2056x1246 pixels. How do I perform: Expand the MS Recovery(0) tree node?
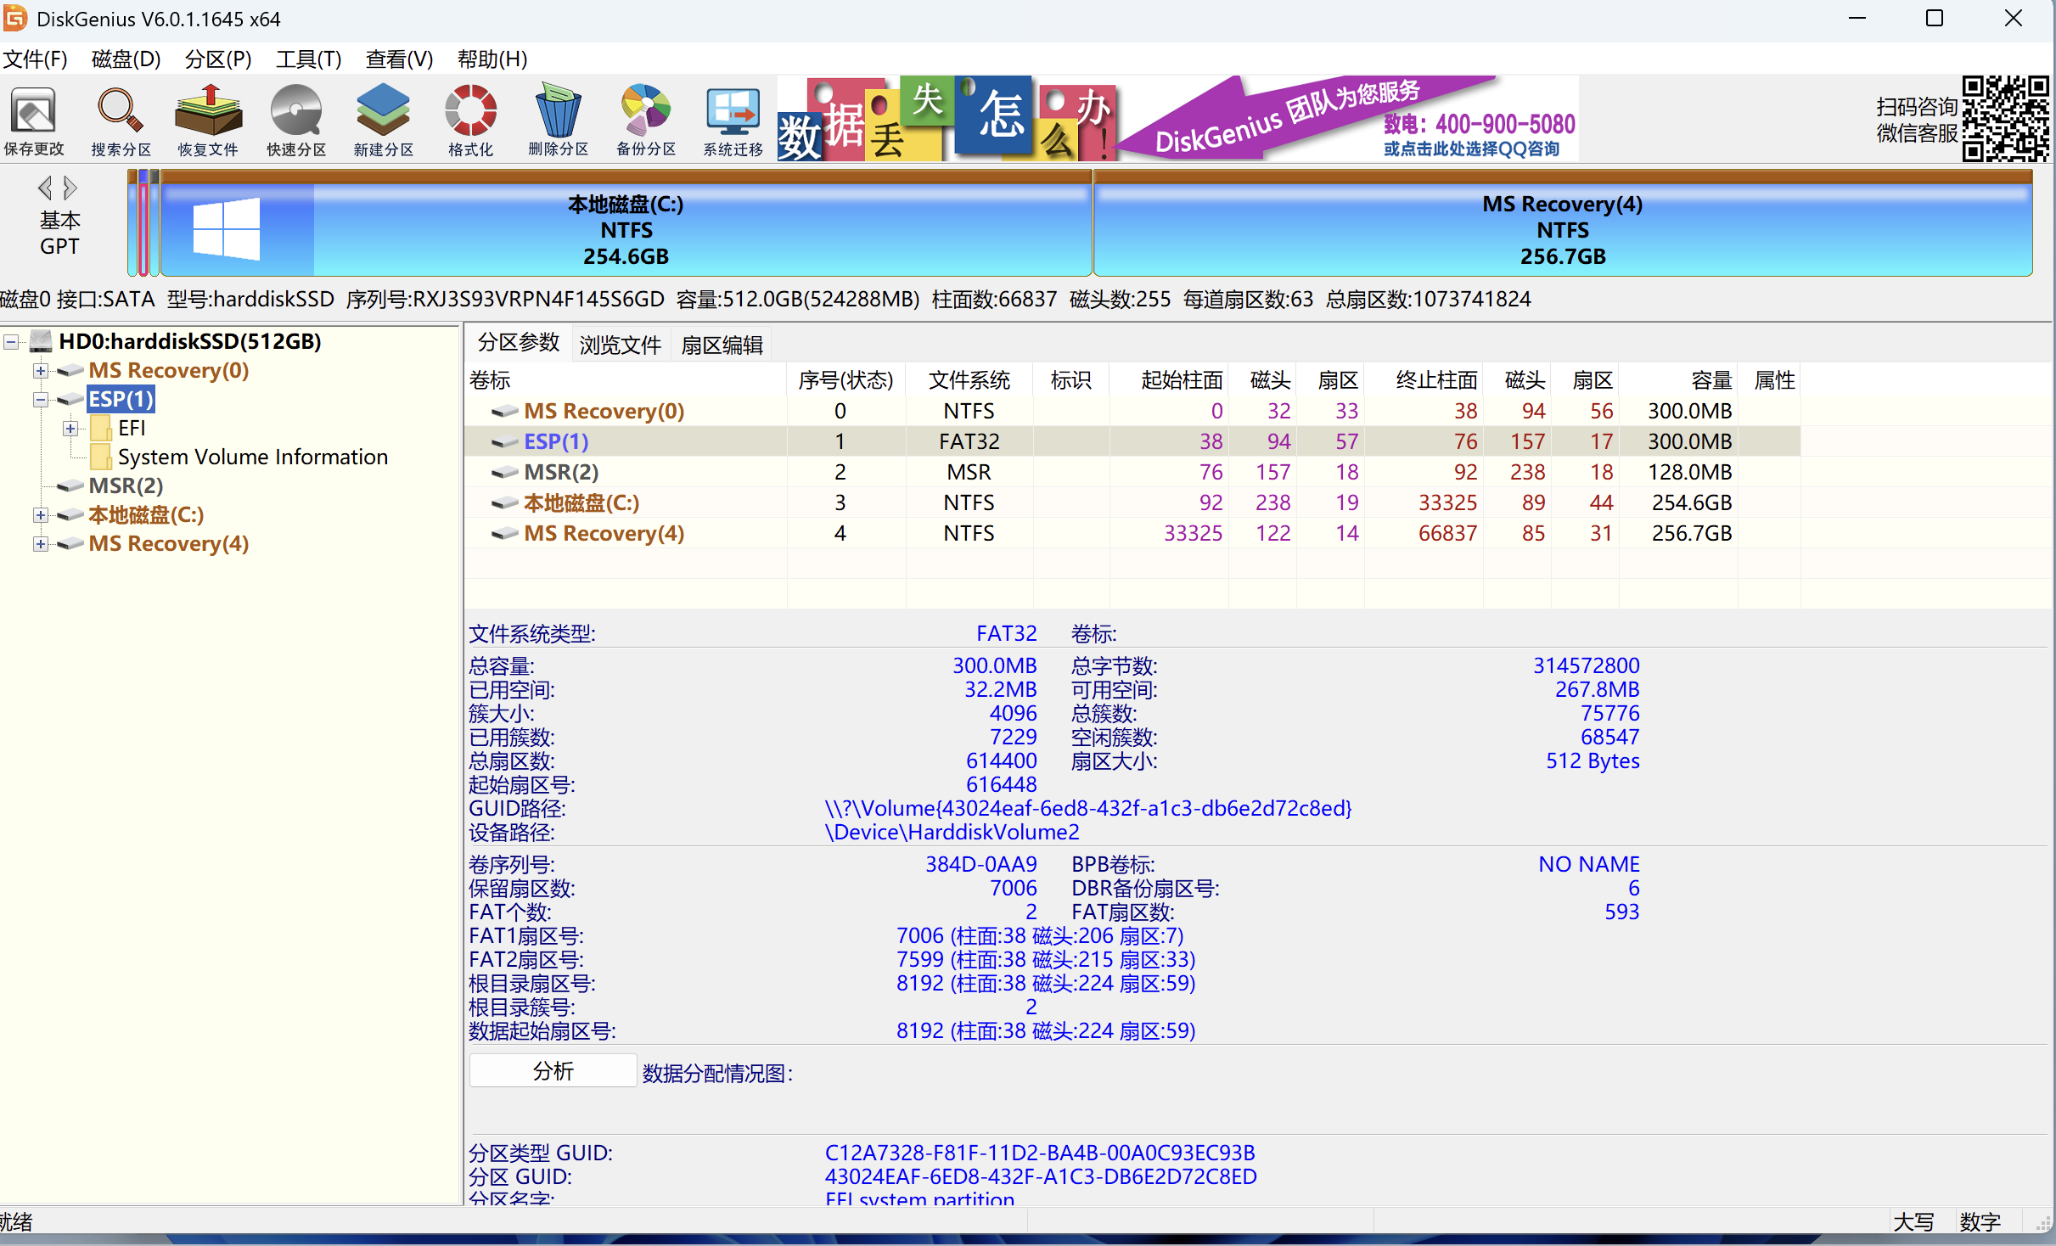point(40,371)
